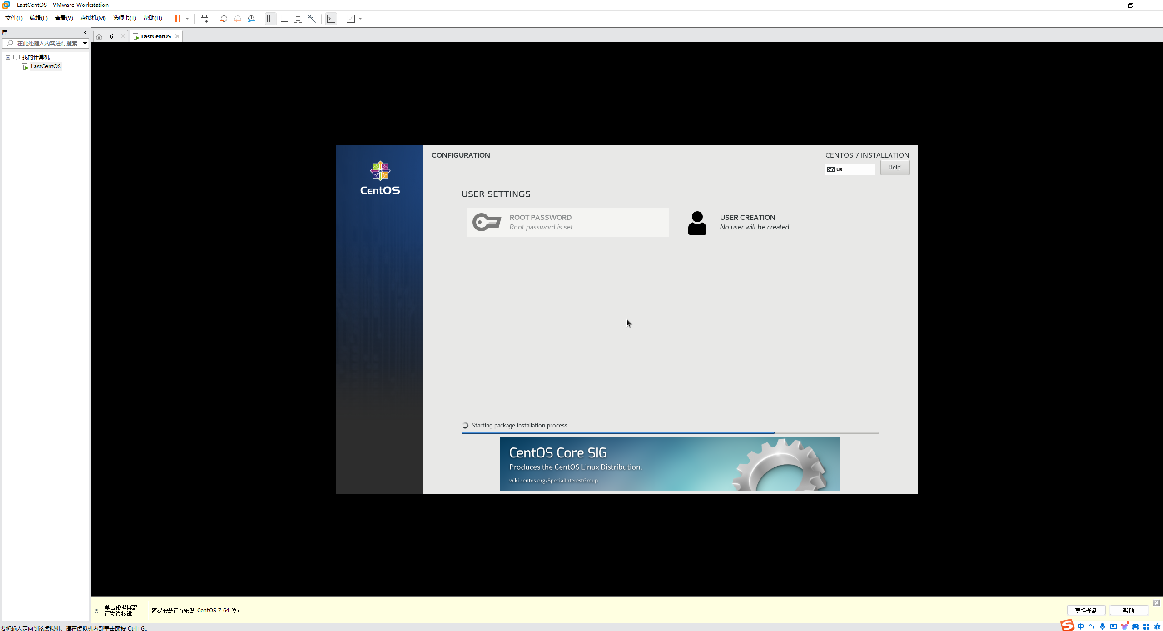Image resolution: width=1163 pixels, height=631 pixels.
Task: Click the "简易安装正在安装 CentOS 7 64 位" message
Action: pyautogui.click(x=196, y=611)
